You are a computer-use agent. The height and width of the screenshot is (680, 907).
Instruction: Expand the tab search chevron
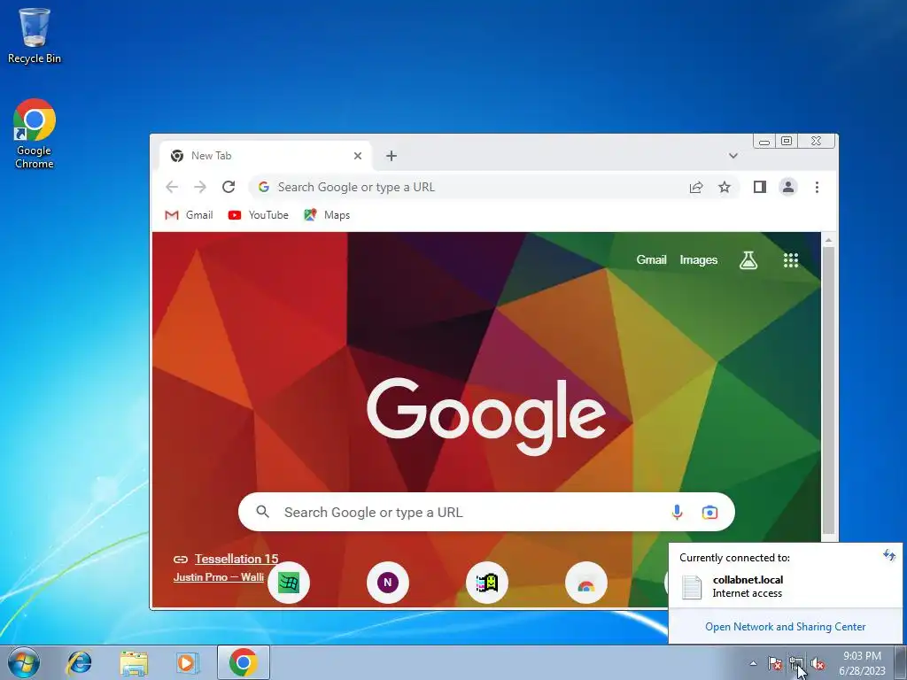click(733, 156)
